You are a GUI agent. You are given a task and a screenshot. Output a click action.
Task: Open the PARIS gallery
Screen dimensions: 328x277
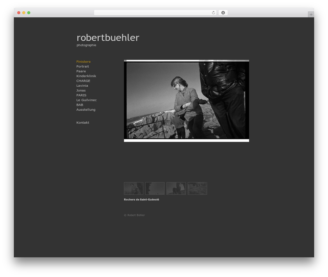[x=81, y=95]
